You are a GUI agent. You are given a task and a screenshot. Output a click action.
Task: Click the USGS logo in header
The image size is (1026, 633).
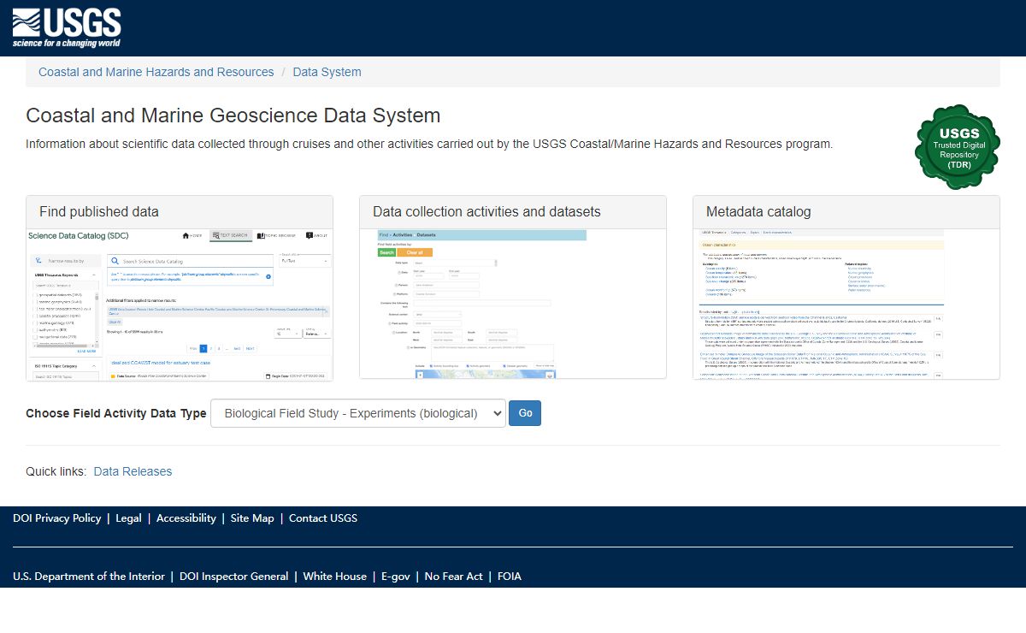point(67,28)
